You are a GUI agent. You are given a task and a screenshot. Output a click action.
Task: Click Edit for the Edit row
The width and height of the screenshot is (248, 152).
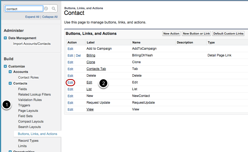click(x=70, y=83)
